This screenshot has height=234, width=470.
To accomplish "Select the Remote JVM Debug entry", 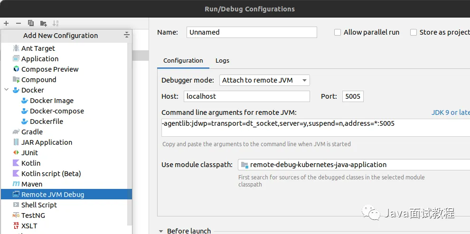I will tap(52, 195).
